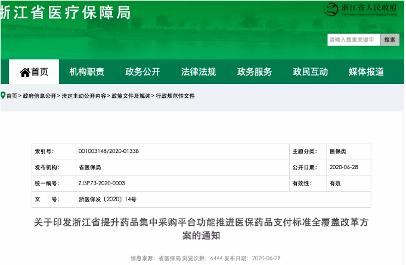Focus the 请输入搜索关键字 search field

click(x=354, y=40)
